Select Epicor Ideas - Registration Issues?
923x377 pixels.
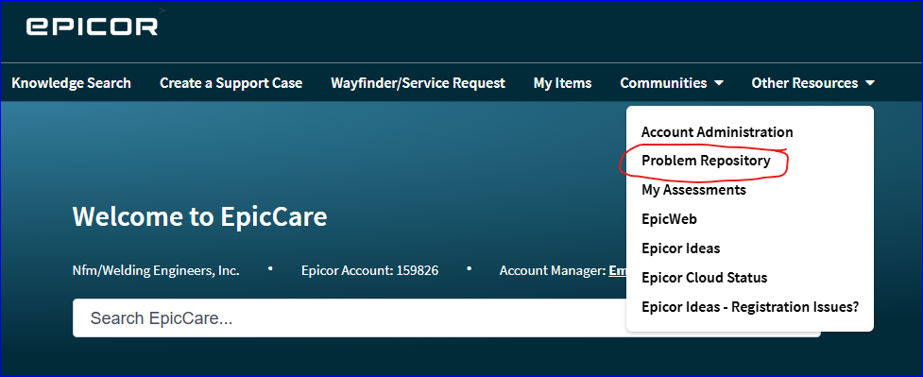[x=750, y=307]
